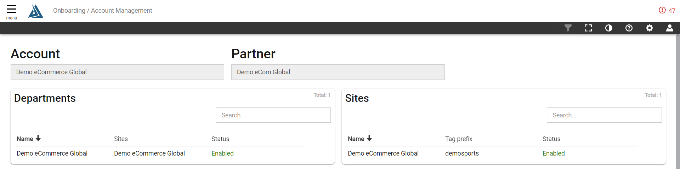Click the page vertical scrollbar
680x169 pixels.
click(678, 101)
